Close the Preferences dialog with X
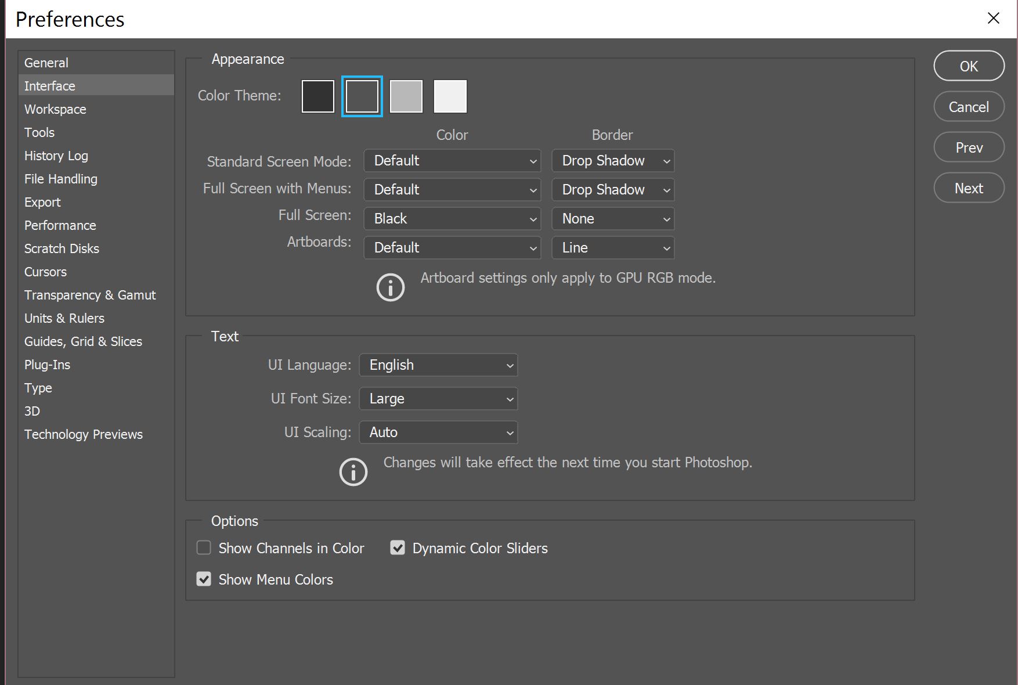 (x=994, y=19)
